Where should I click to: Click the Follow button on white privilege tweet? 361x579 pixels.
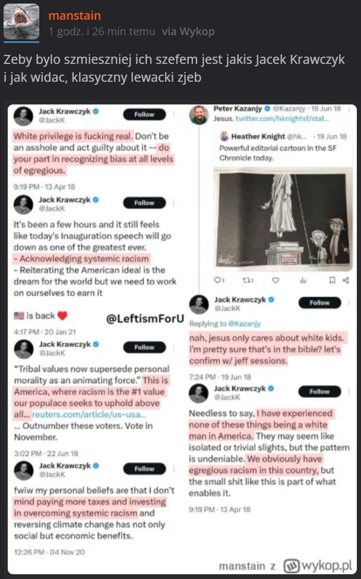[x=144, y=115]
